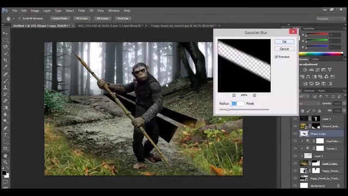Select the Rectangular Marquee tool
This screenshot has height=196, width=348.
5,40
